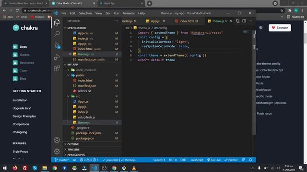This screenshot has height=172, width=307.
Task: Switch to the App.js editor tab
Action: coord(155,21)
